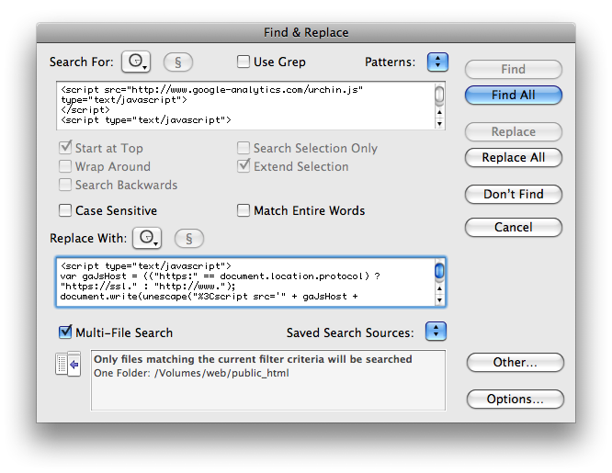The image size is (612, 473).
Task: Open Replace With recent history clock popup
Action: [x=147, y=238]
